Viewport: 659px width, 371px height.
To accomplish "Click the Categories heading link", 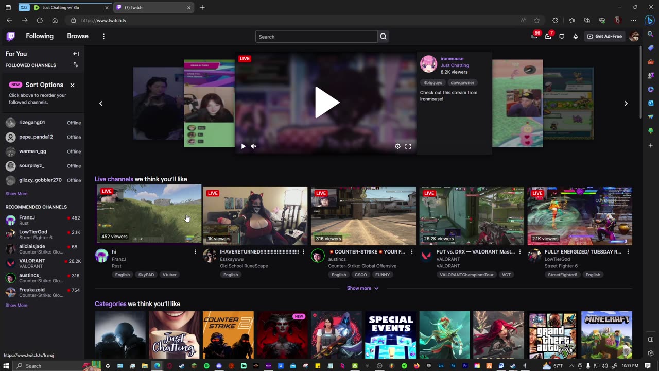I will pyautogui.click(x=110, y=304).
